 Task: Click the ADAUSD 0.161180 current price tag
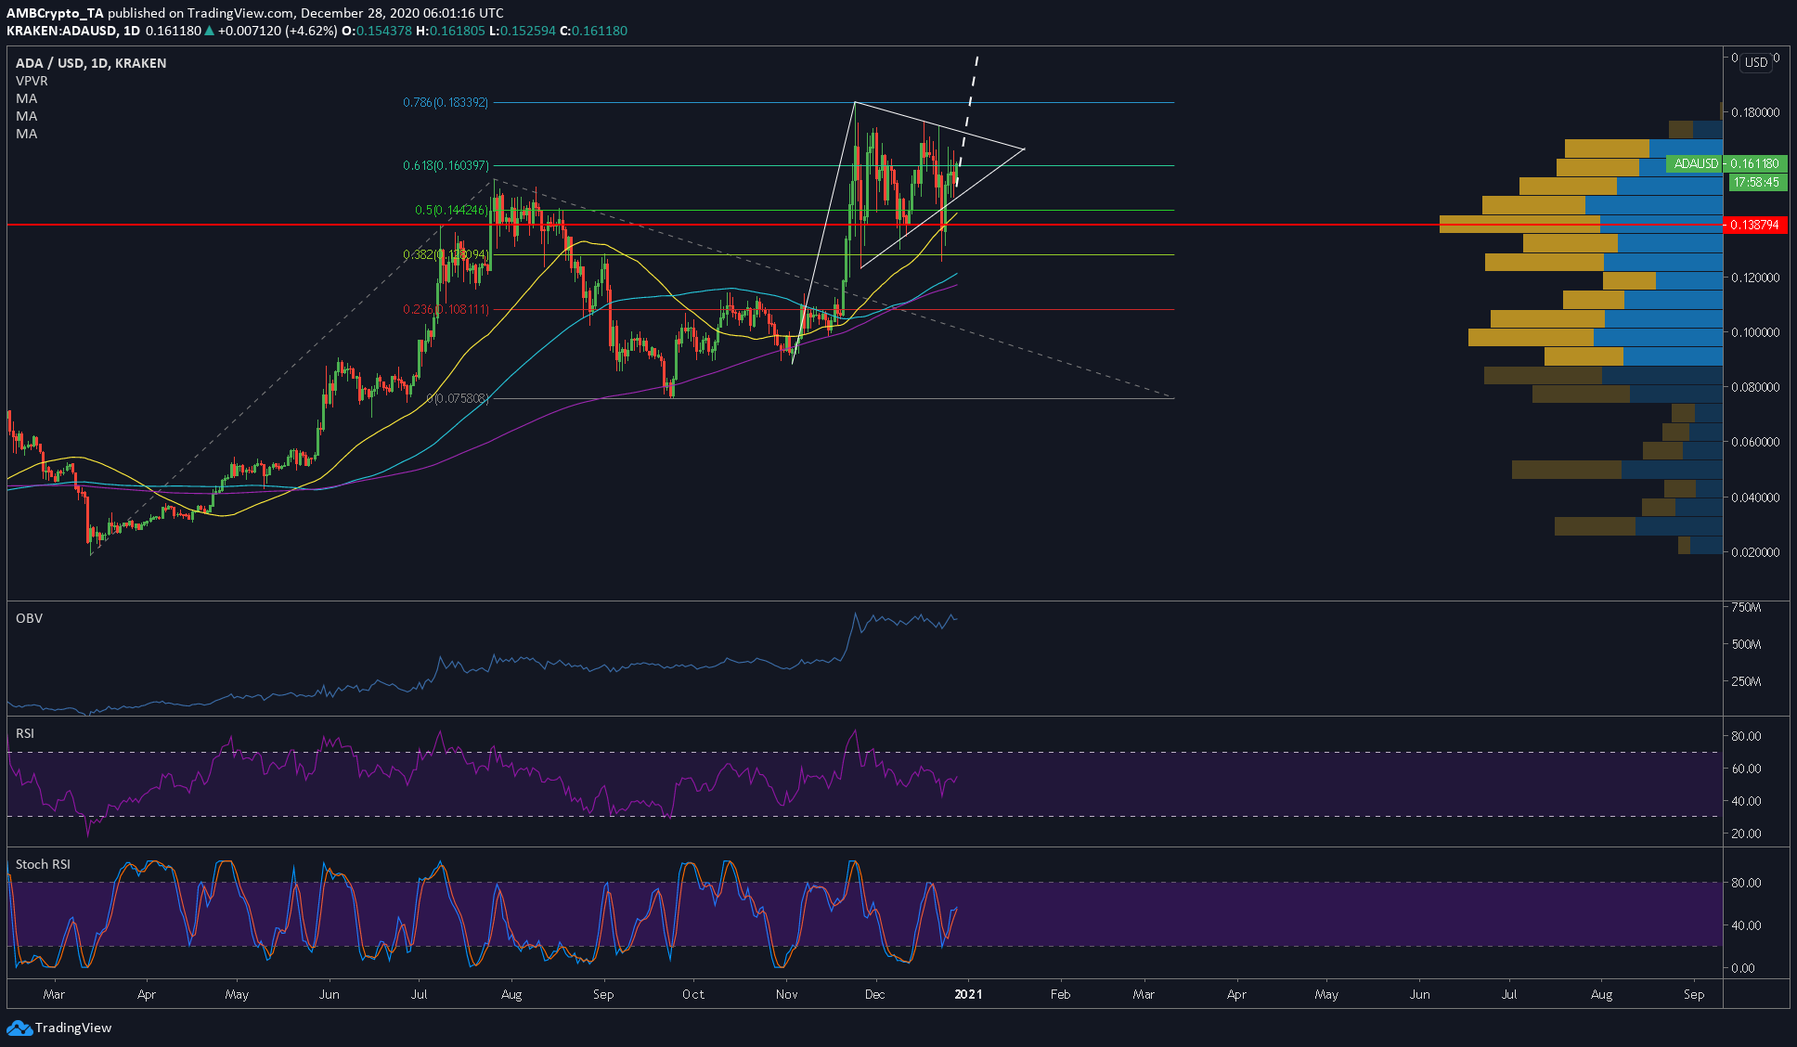point(1726,163)
